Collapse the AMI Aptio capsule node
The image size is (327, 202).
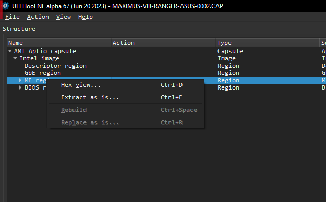(10, 51)
